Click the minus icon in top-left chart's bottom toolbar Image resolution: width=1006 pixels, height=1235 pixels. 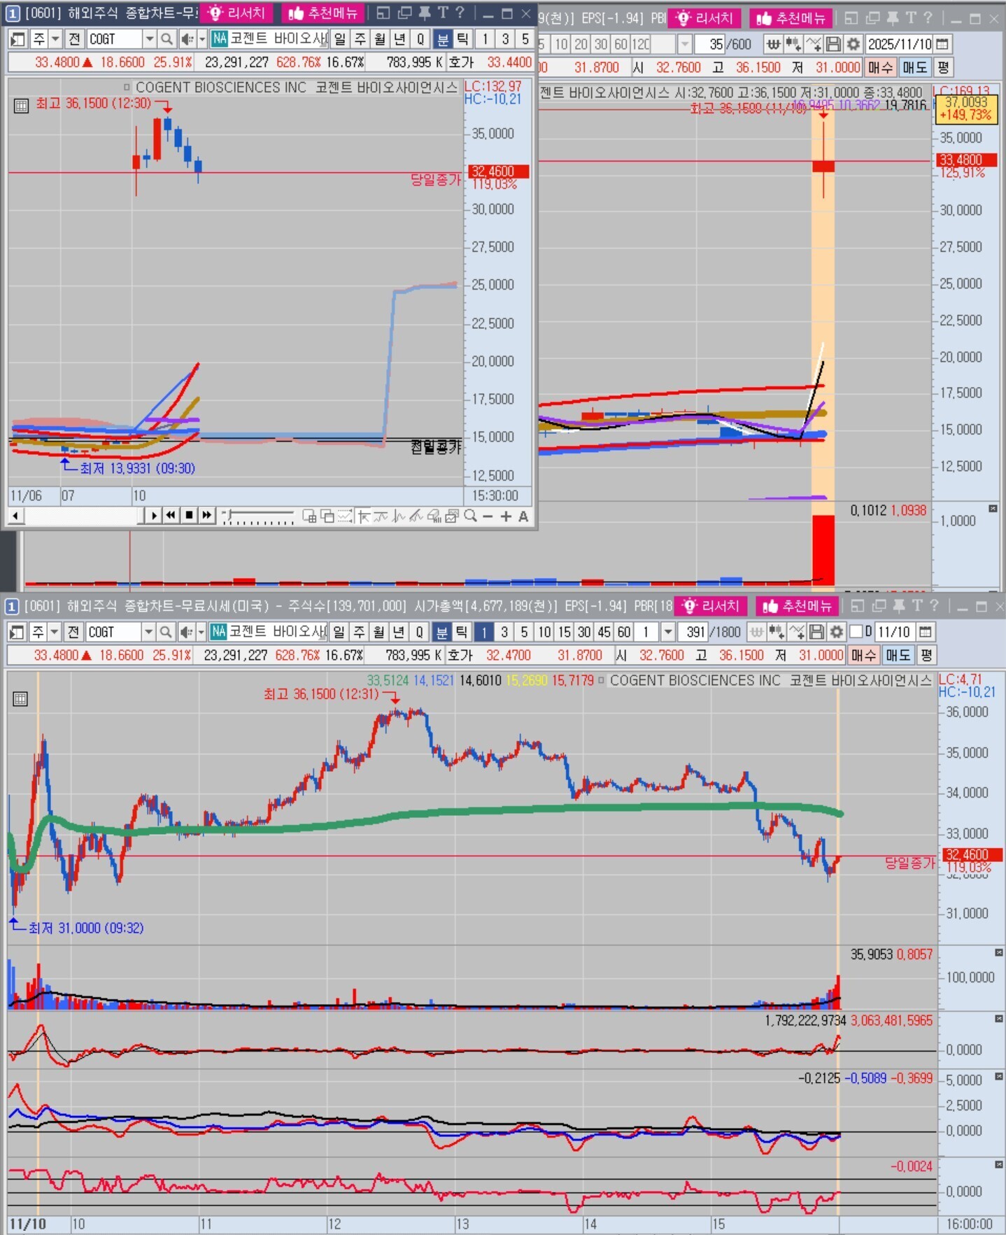tap(488, 516)
